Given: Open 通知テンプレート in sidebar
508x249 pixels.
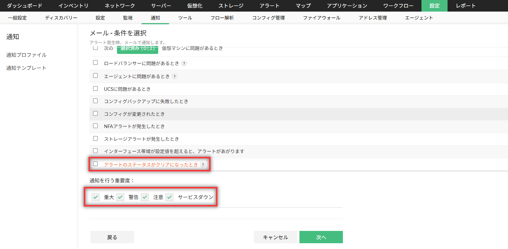Looking at the screenshot, I should 26,68.
